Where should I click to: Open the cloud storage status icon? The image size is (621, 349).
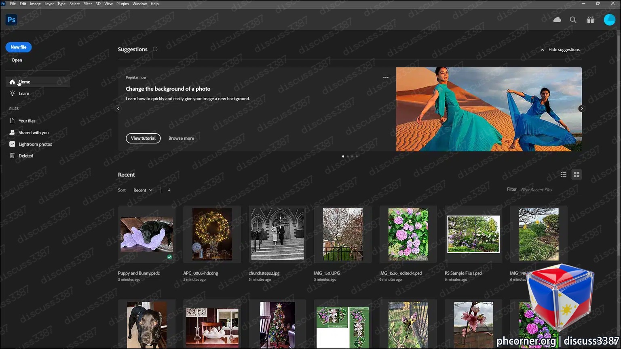click(x=557, y=19)
